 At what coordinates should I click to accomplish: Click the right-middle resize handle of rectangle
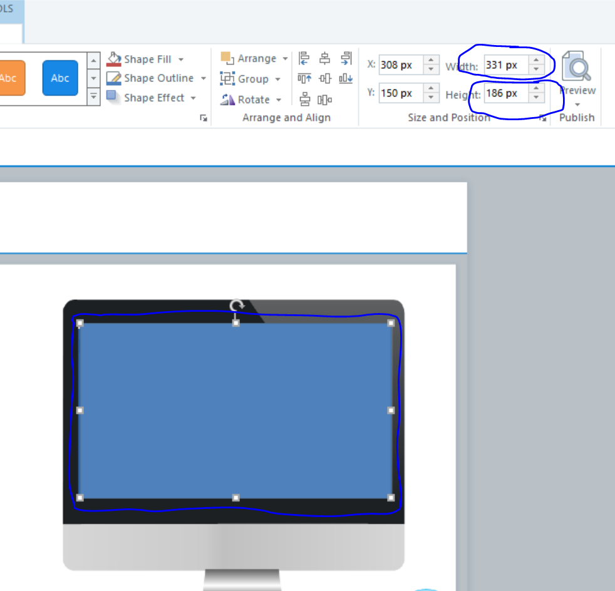pyautogui.click(x=391, y=410)
